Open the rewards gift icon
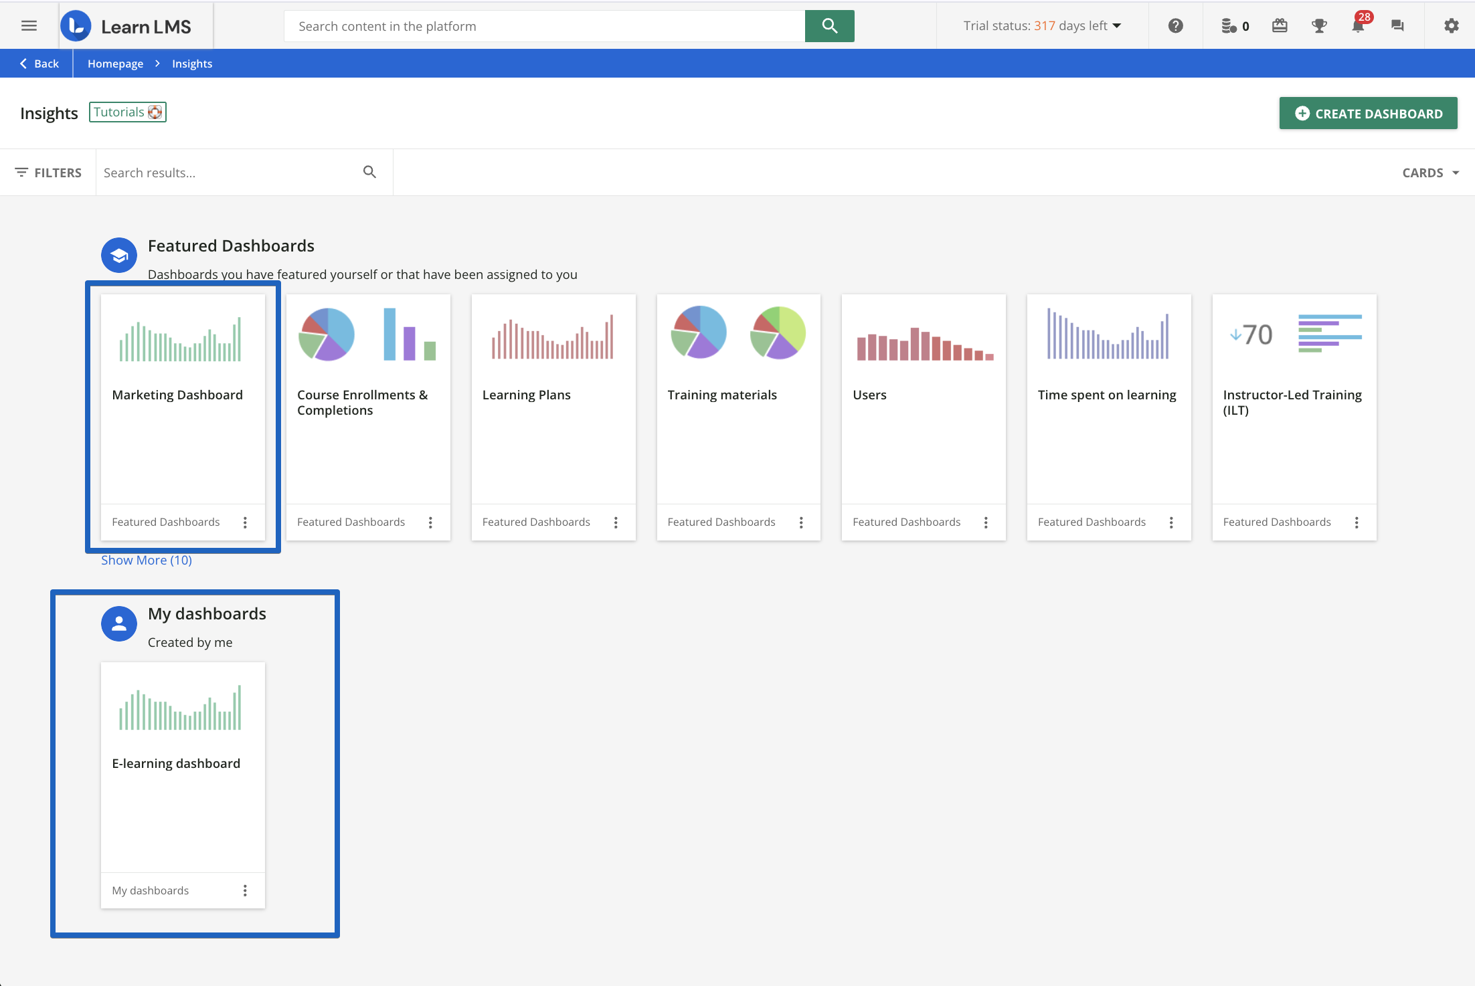 coord(1280,25)
